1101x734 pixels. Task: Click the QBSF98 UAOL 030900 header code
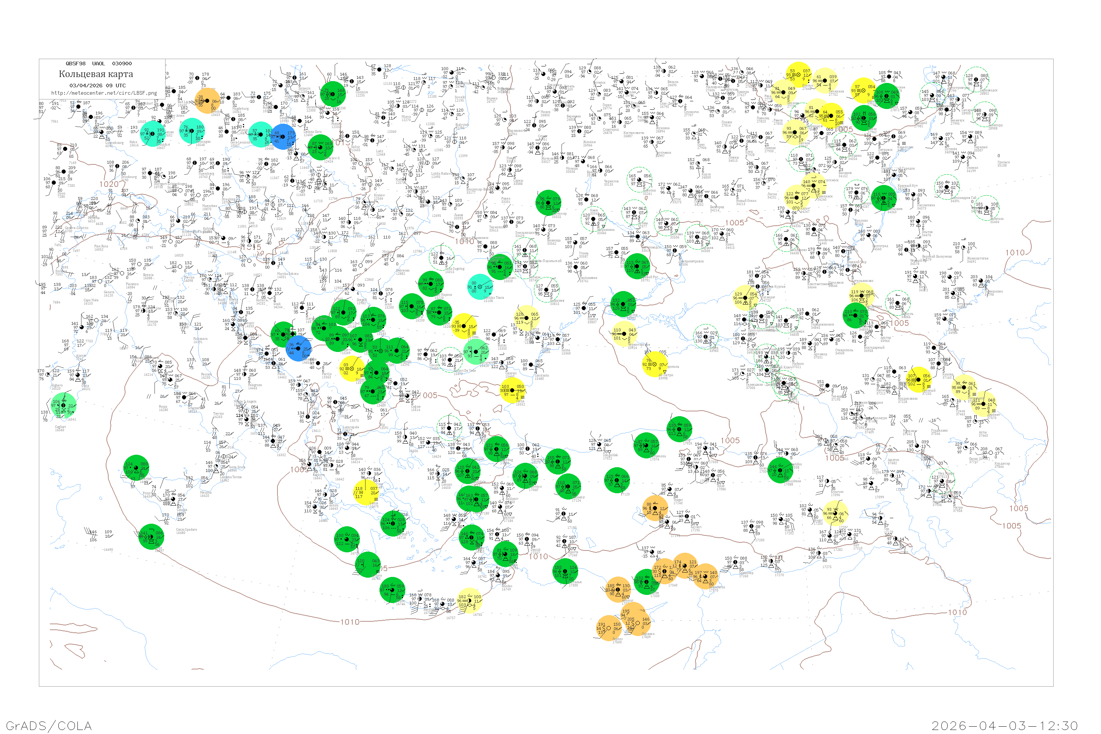[x=99, y=63]
